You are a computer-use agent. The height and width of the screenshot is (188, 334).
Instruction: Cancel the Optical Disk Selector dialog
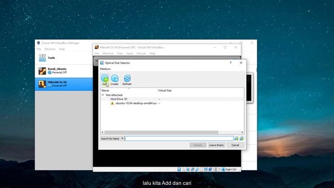pos(235,145)
